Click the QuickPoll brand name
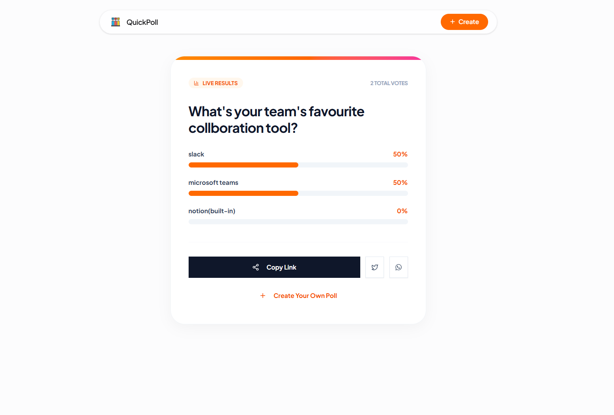 pyautogui.click(x=142, y=22)
